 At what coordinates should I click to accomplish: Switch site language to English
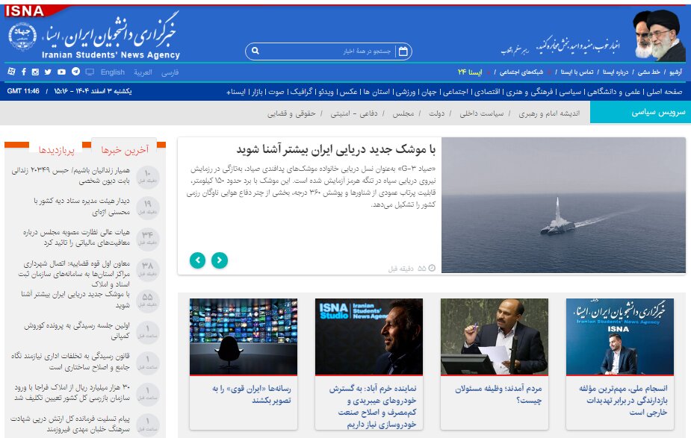tap(113, 72)
